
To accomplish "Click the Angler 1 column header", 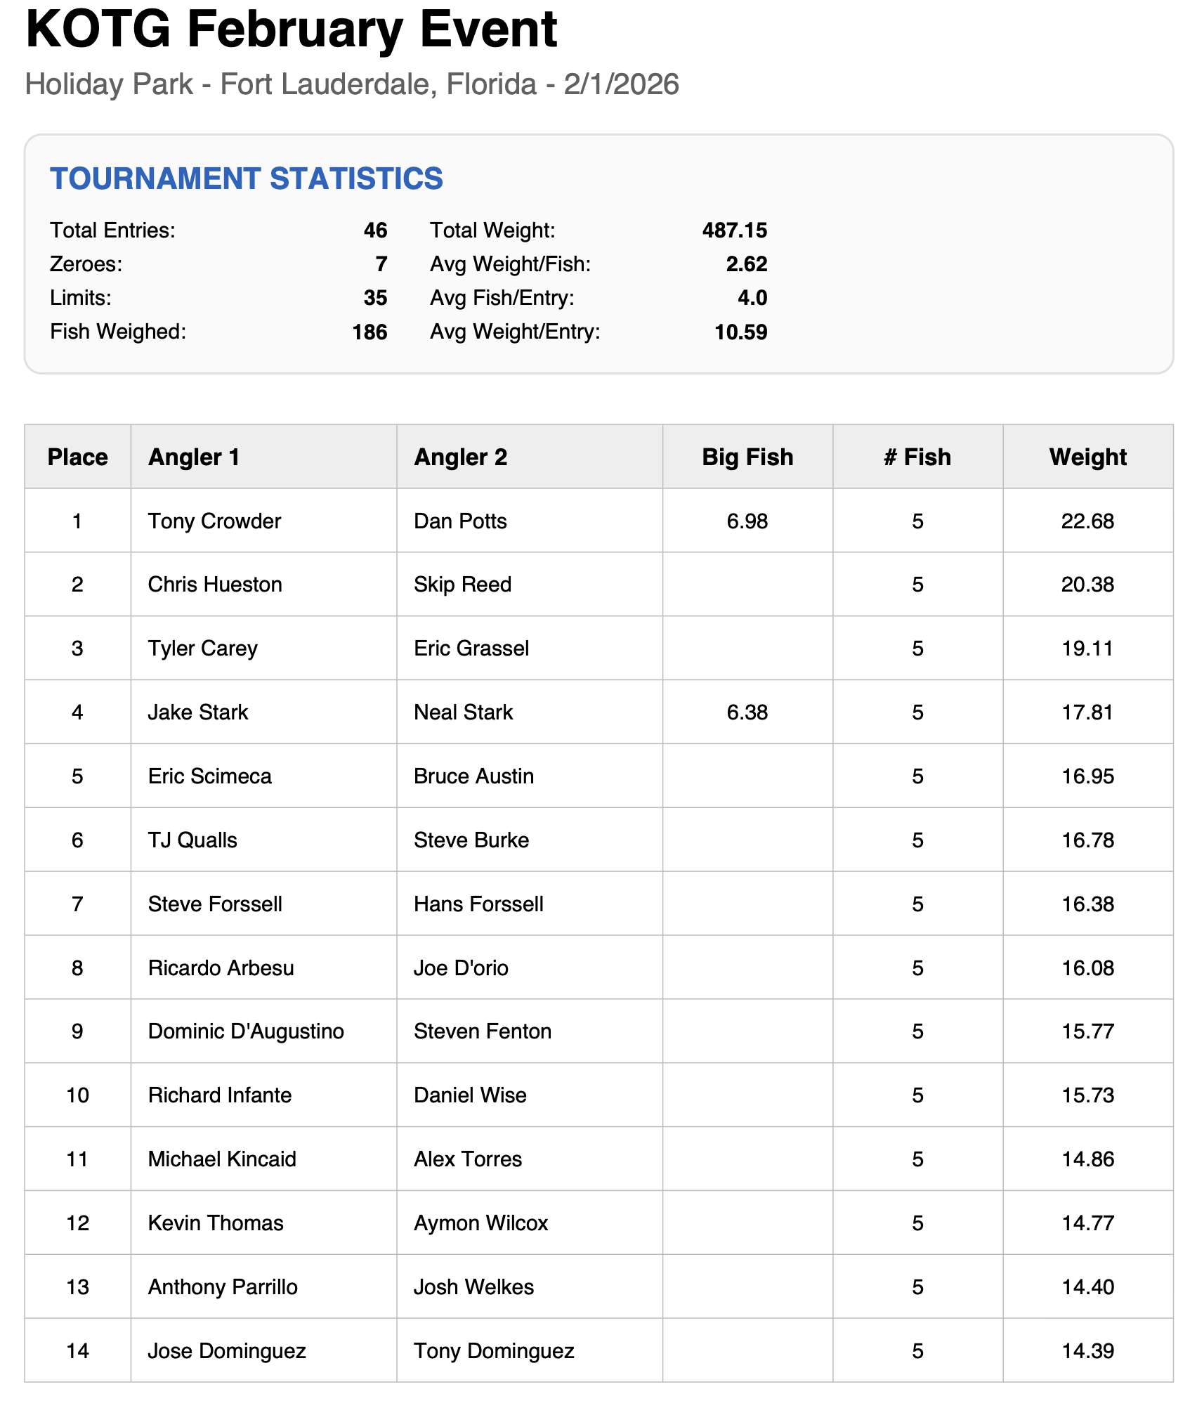I will pyautogui.click(x=194, y=457).
